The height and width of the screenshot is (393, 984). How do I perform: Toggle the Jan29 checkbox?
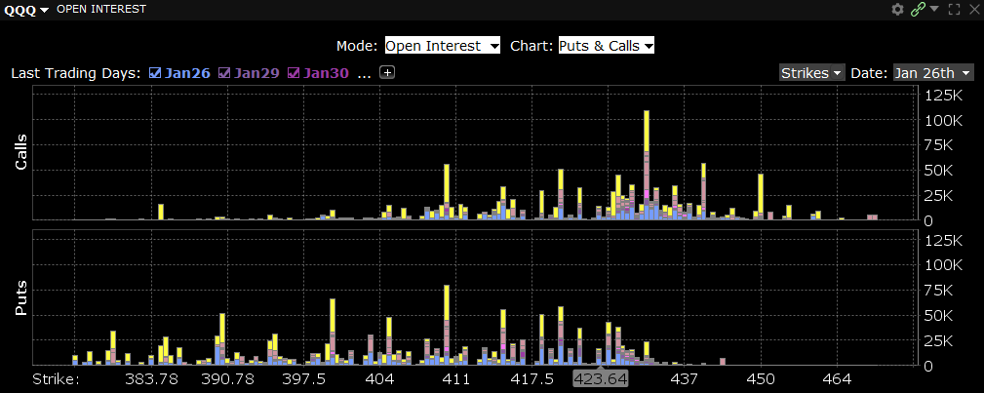pos(224,73)
